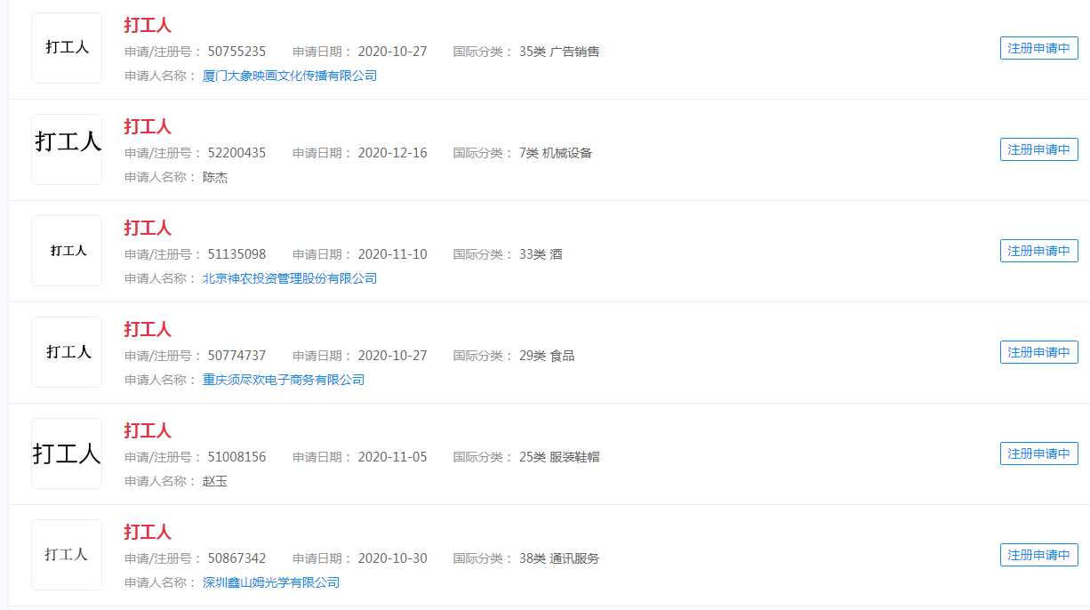
Task: Open trademark thumbnail for registration 50755235
Action: [67, 48]
